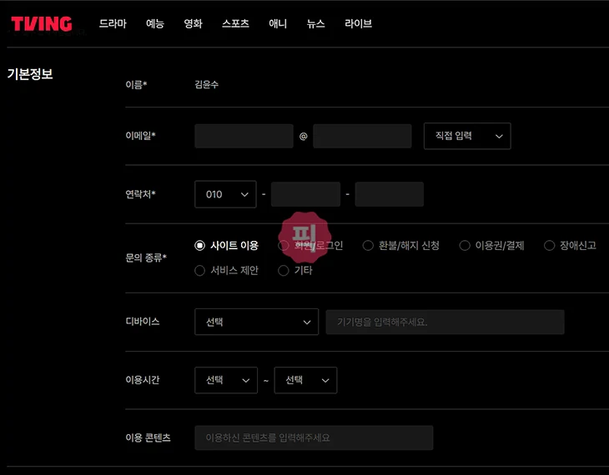The height and width of the screenshot is (475, 609).
Task: Click the 기본정보 heading
Action: [30, 73]
